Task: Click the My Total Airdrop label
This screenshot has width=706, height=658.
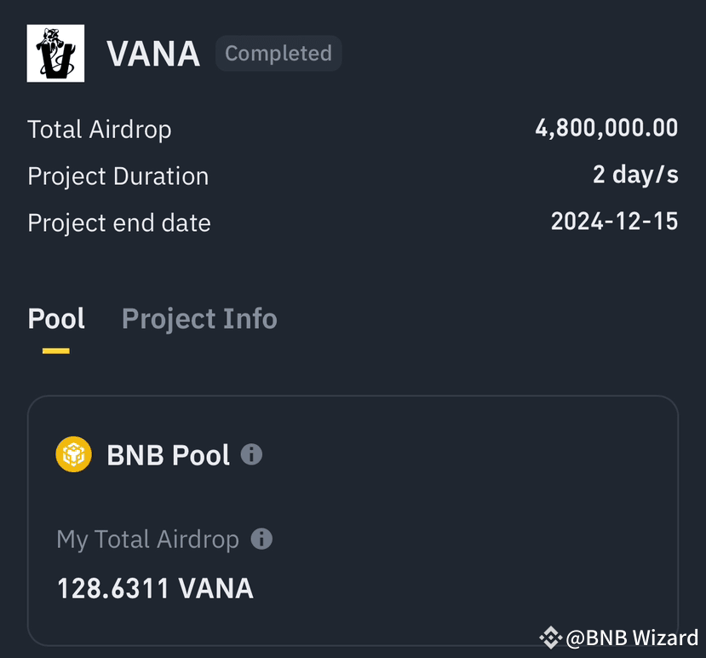Action: click(146, 539)
